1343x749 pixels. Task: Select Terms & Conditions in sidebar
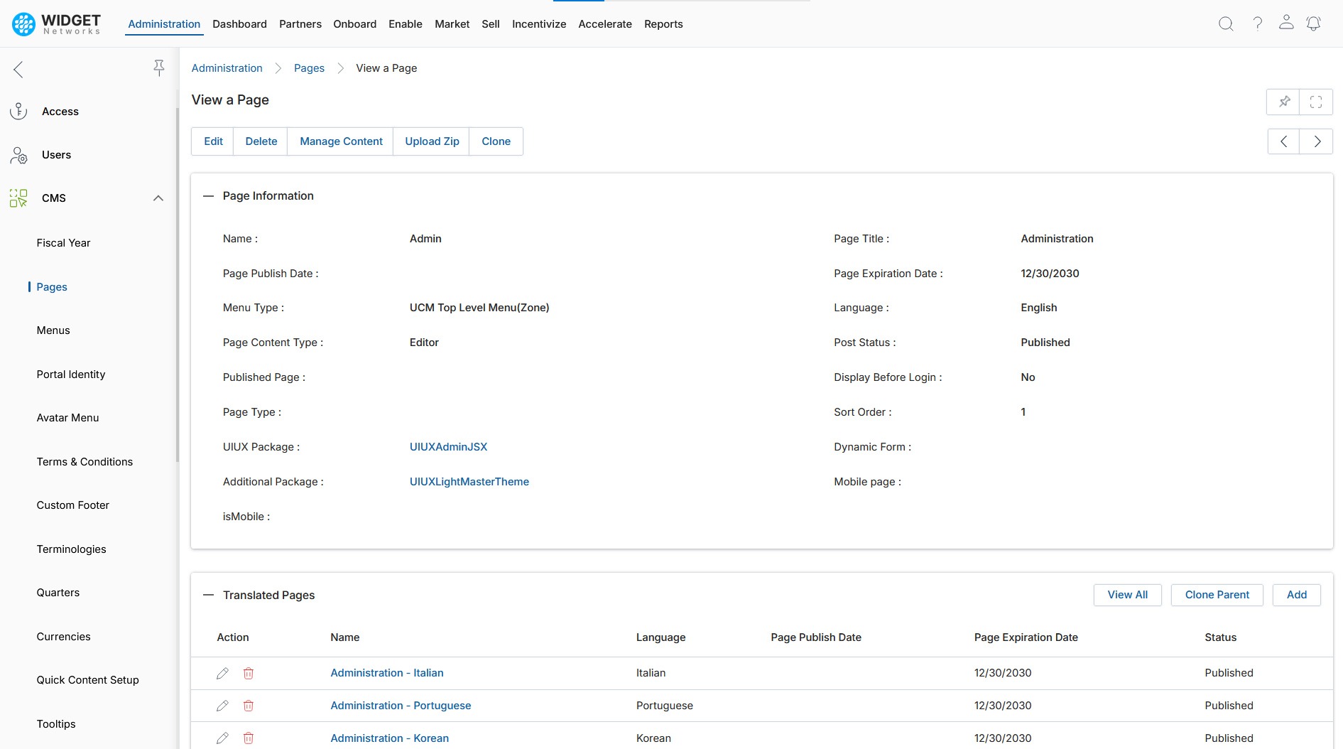(85, 462)
